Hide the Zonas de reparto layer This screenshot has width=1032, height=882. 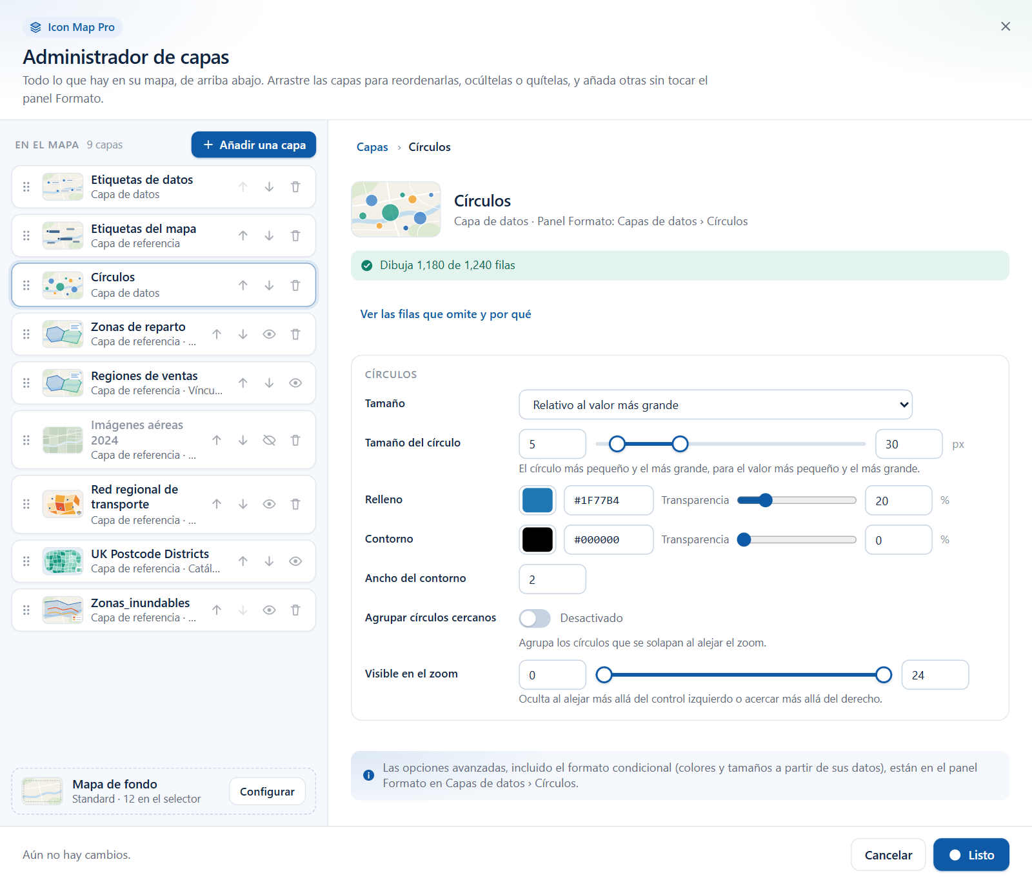(x=269, y=334)
